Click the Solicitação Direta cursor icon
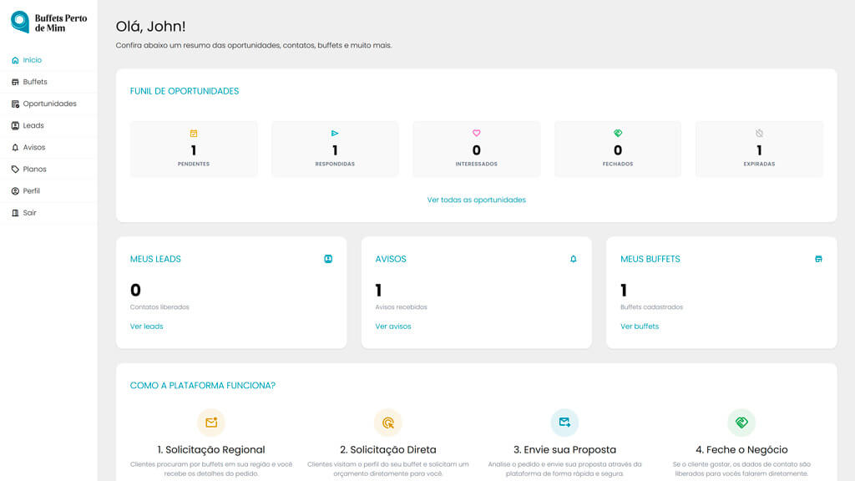855x481 pixels. tap(388, 423)
